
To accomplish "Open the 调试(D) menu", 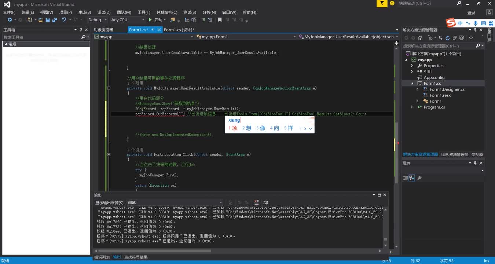I will tap(104, 12).
